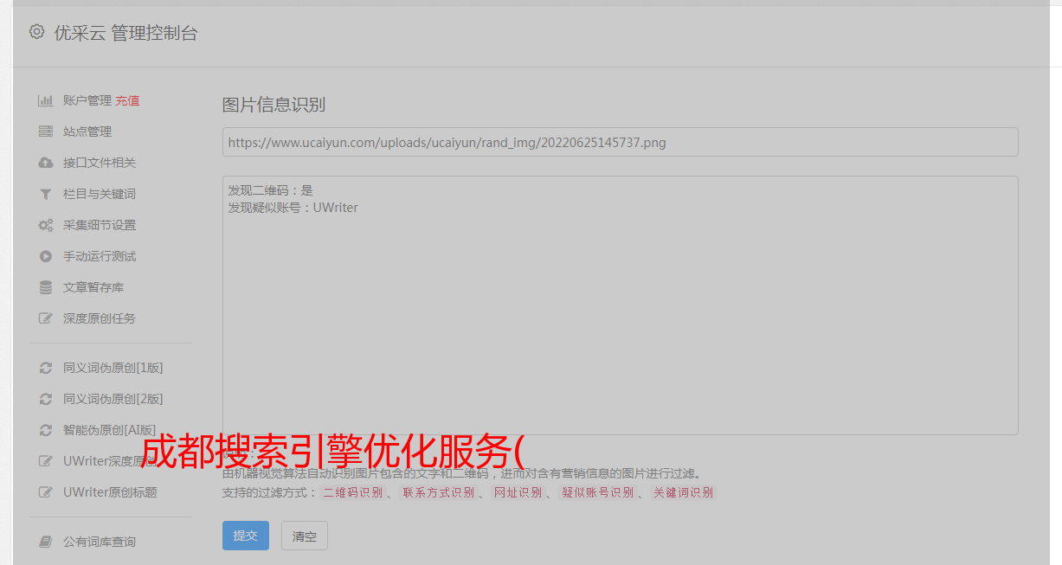Viewport: 1062px width, 565px height.
Task: Go to 文章暂存库 in the sidebar
Action: [x=93, y=287]
